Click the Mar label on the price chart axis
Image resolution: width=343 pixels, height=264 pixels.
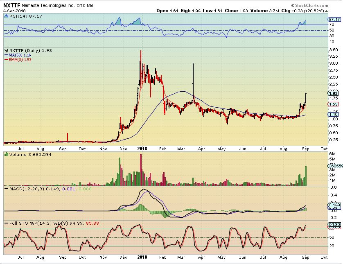tap(181, 149)
